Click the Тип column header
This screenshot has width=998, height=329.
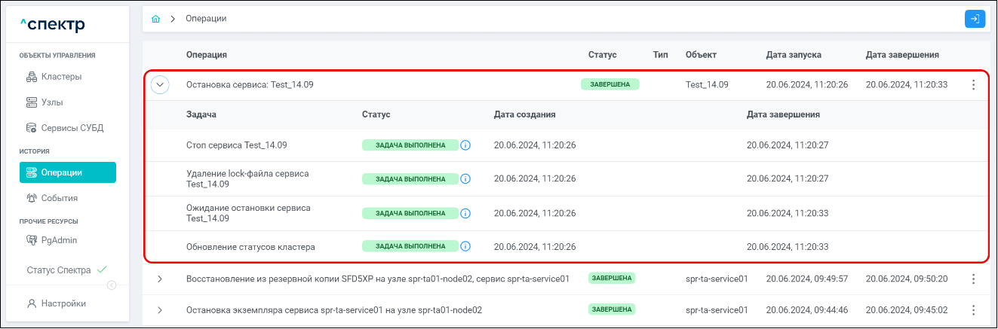point(661,55)
